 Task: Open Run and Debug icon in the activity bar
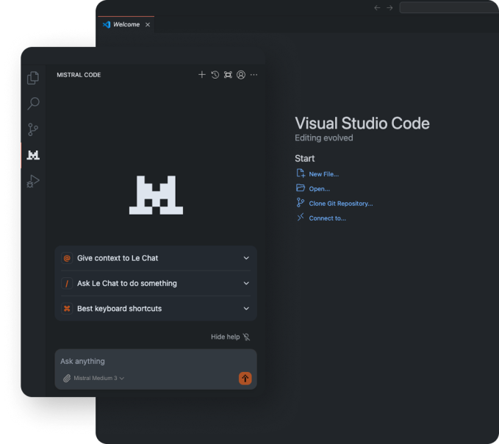pos(33,181)
